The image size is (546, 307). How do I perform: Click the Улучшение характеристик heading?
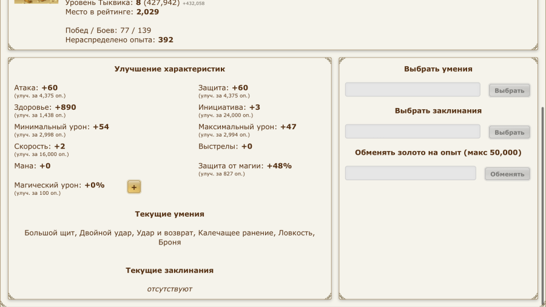pos(170,69)
